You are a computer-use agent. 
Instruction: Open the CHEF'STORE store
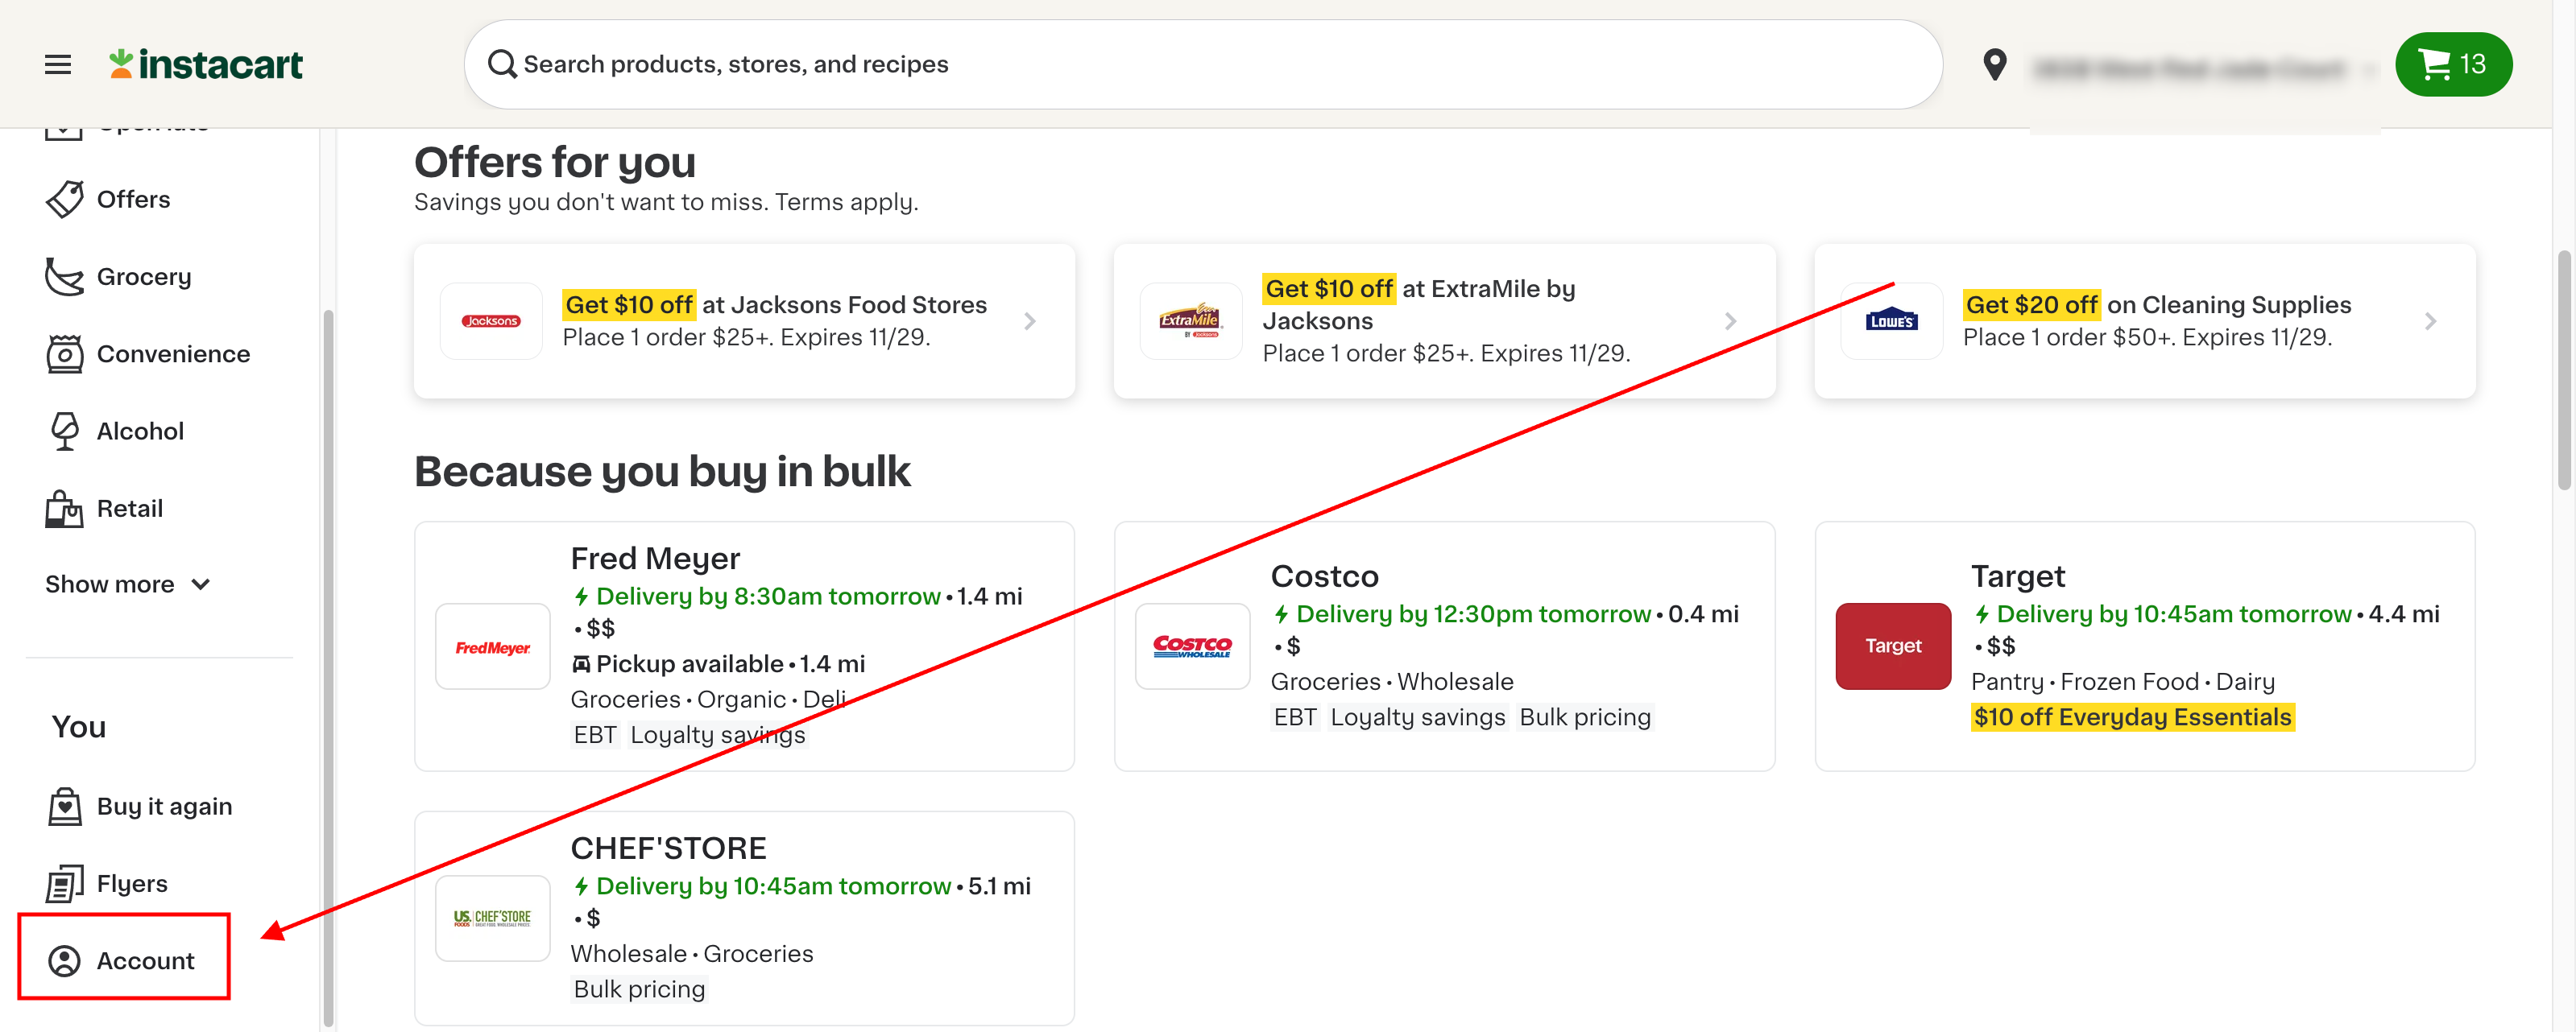pyautogui.click(x=744, y=918)
